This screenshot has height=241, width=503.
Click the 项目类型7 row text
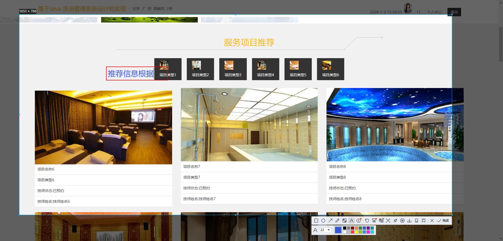coord(192,177)
